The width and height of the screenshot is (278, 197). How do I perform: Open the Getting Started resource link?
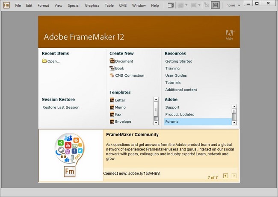[179, 61]
